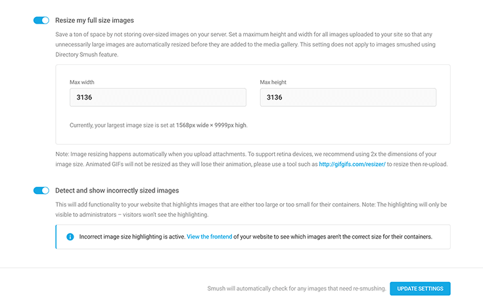The height and width of the screenshot is (308, 483).
Task: Click the 'Directory Smush feature' text
Action: (x=87, y=54)
